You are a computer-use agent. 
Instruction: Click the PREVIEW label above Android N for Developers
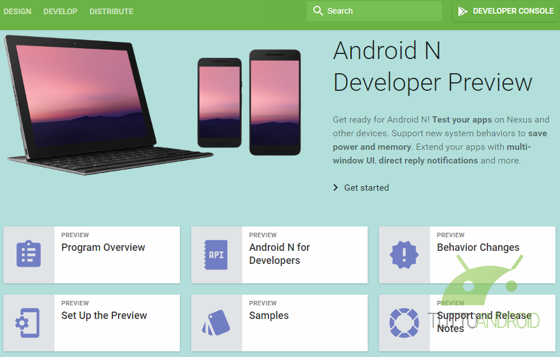tap(263, 235)
